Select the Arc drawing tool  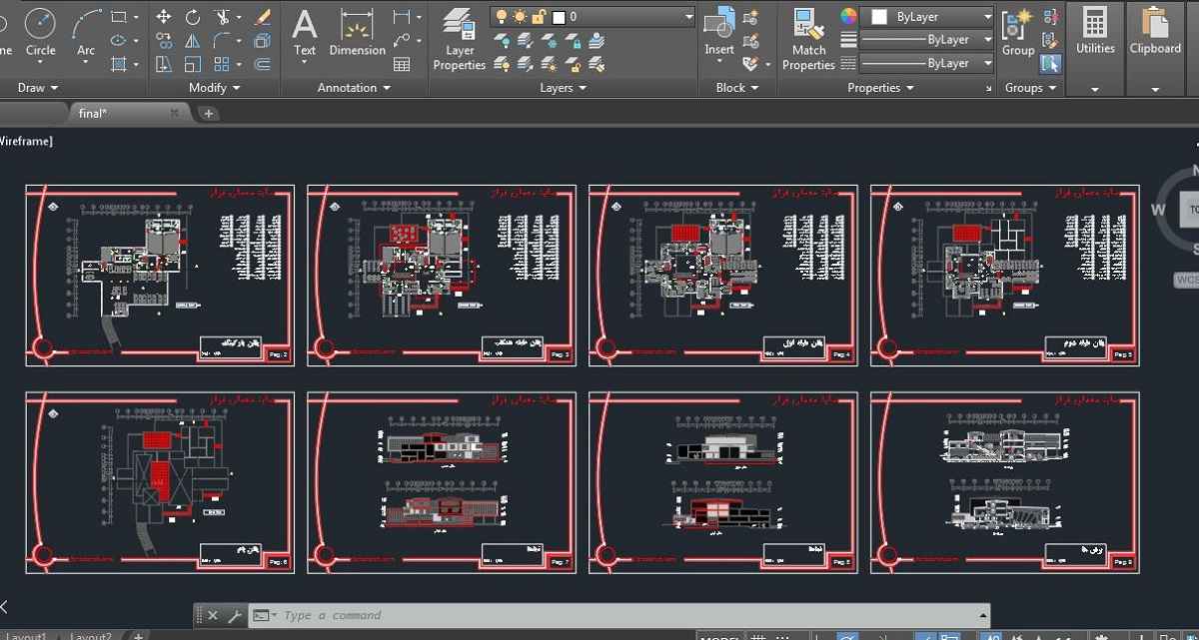coord(87,32)
